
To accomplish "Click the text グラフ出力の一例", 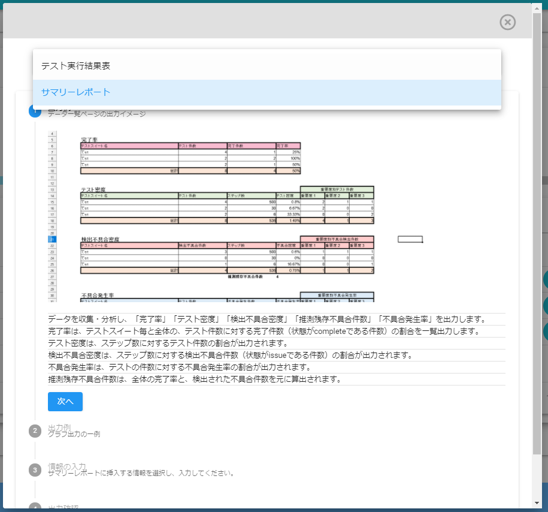I will [x=74, y=434].
